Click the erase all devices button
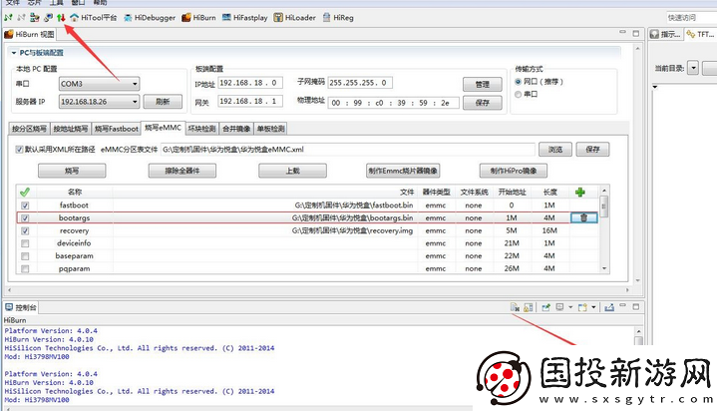 tap(181, 171)
